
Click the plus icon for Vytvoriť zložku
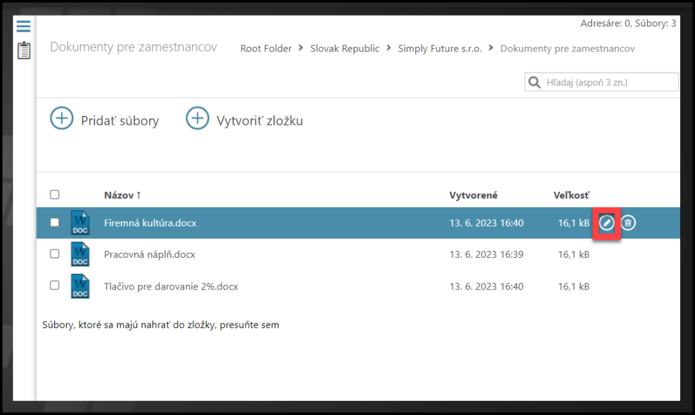198,119
